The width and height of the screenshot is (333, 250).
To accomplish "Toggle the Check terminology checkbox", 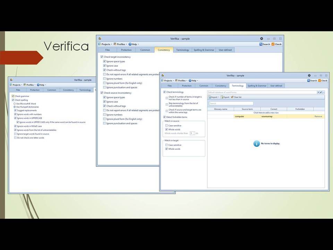I will click(x=164, y=92).
